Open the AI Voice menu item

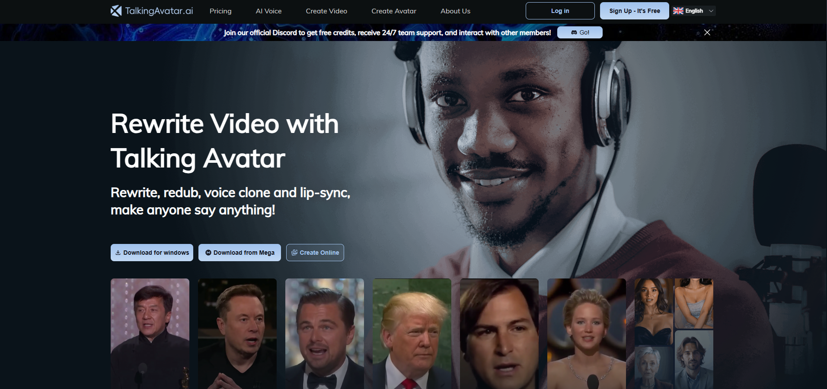click(x=268, y=11)
